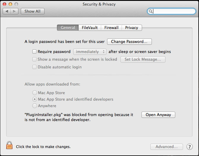Click the red close window button

(4, 4)
